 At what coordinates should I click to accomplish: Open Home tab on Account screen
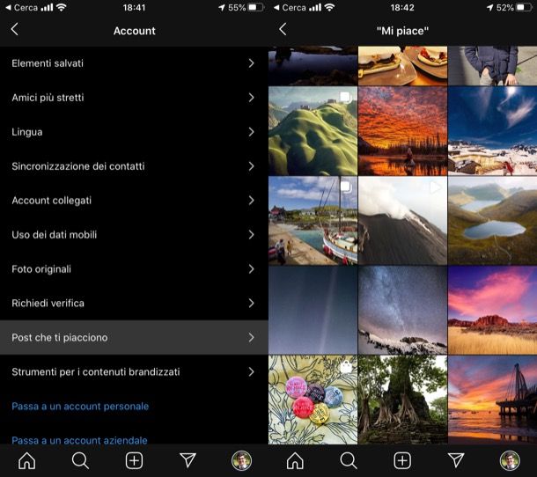pos(26,460)
